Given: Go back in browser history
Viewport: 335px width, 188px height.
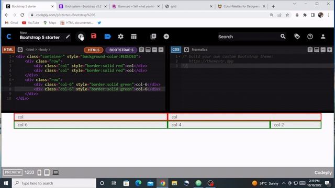Looking at the screenshot, I should 7,15.
